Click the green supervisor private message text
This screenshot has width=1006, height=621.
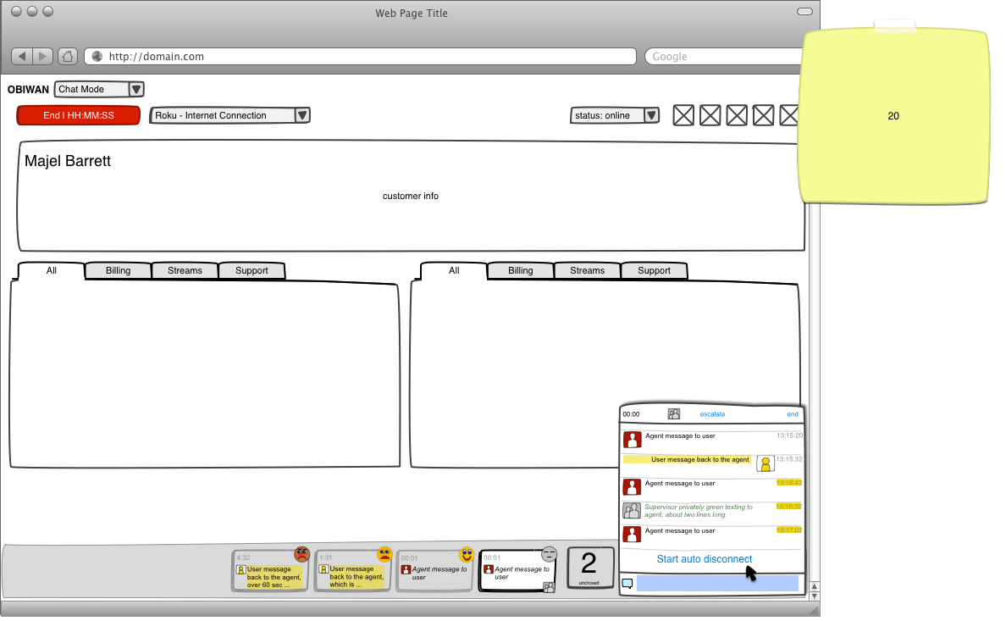[699, 511]
